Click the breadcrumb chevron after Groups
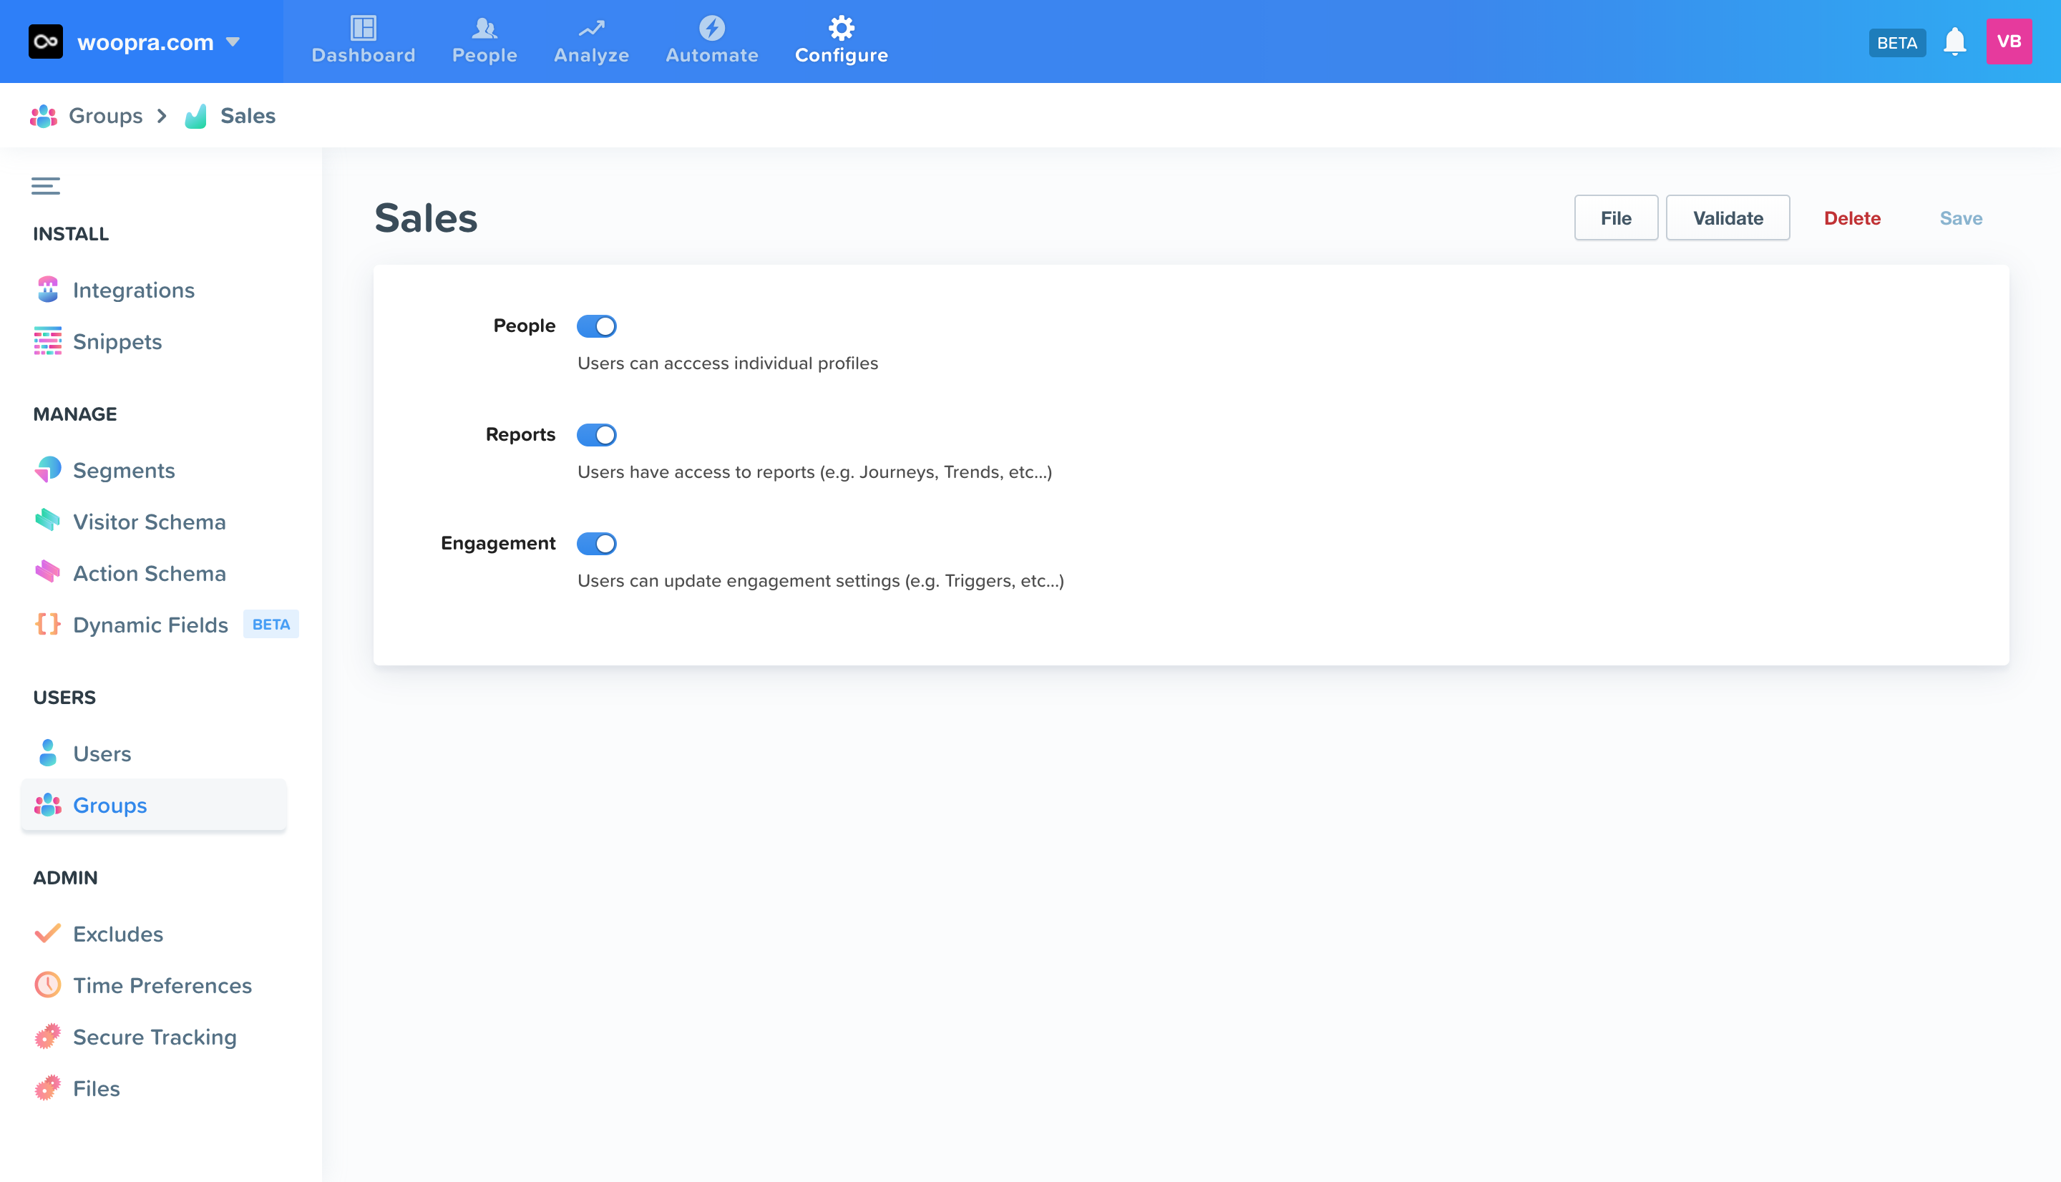This screenshot has height=1182, width=2061. pos(162,116)
